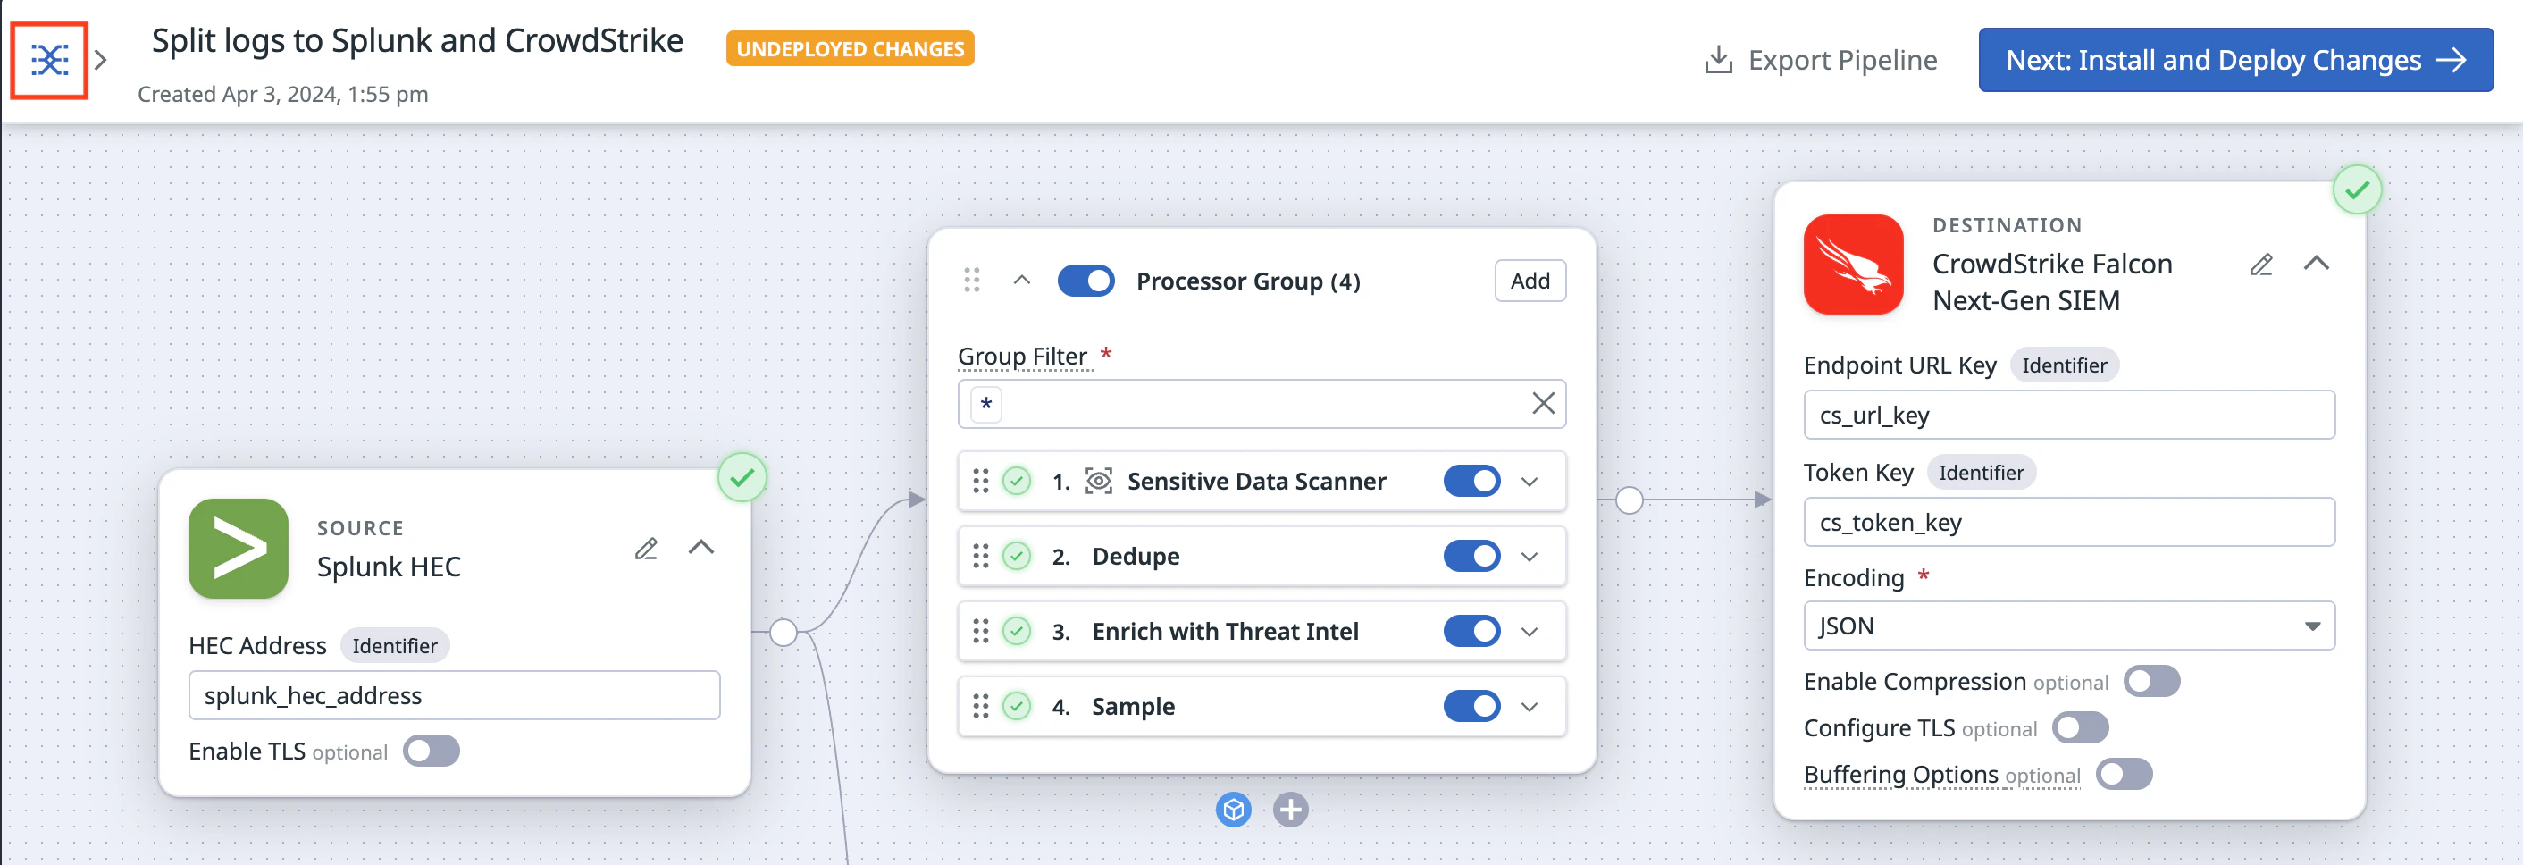Click the pipelines icon in top-left corner

49,61
